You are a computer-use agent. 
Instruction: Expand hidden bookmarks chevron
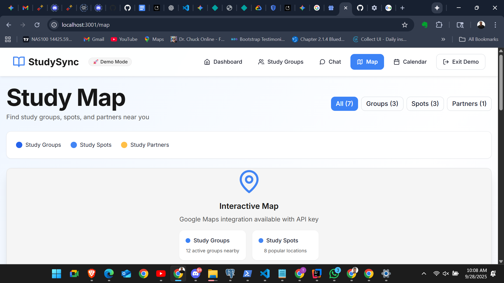coord(443,39)
